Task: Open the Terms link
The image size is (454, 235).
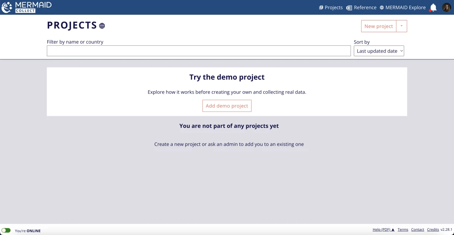Action: pyautogui.click(x=403, y=230)
